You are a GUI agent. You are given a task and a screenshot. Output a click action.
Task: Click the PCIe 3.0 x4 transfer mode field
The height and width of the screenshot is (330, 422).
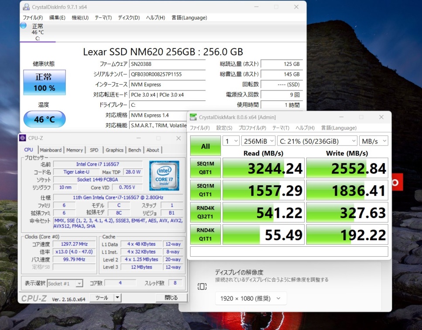(167, 95)
